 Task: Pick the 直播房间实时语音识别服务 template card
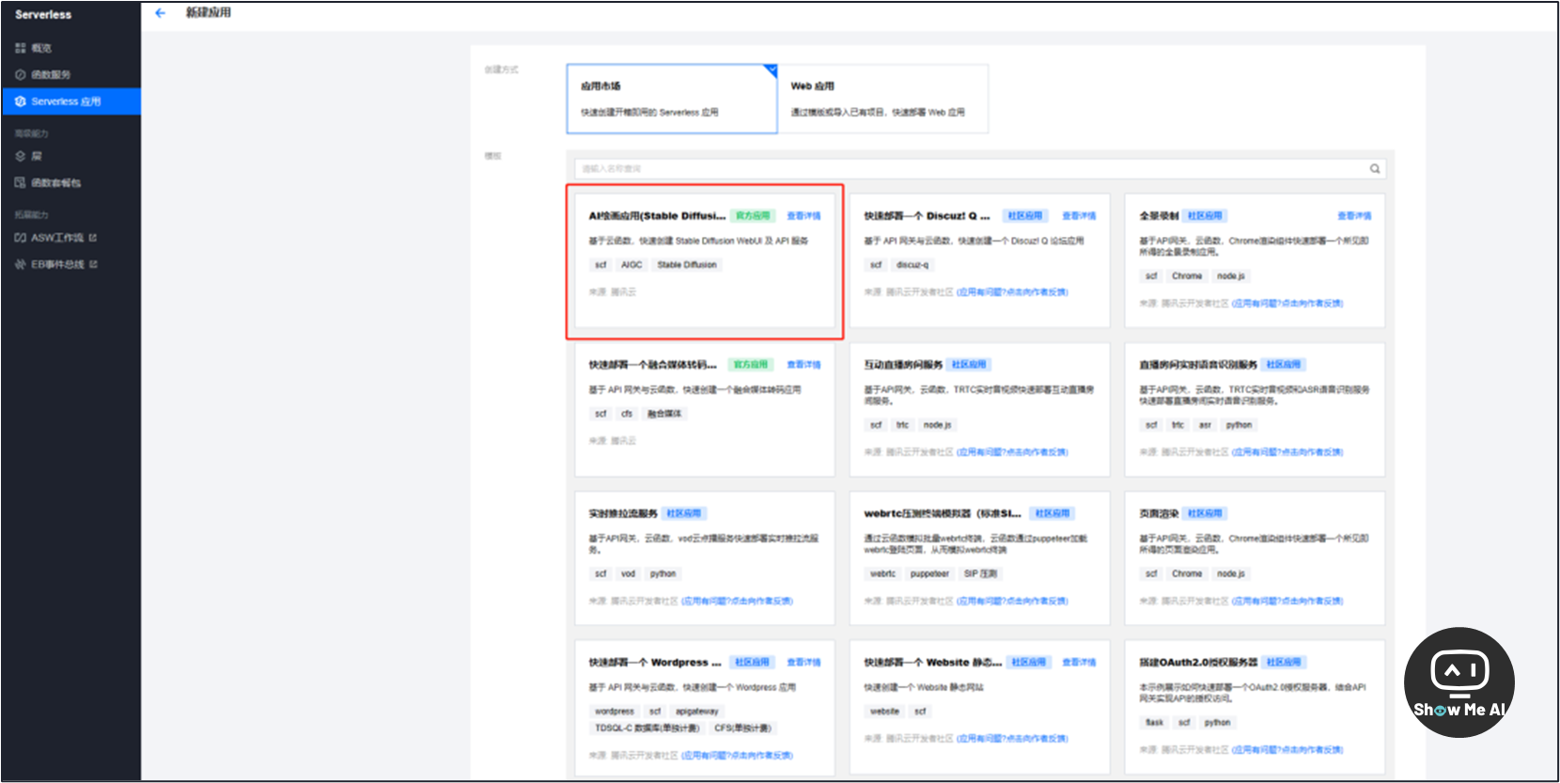click(1255, 410)
